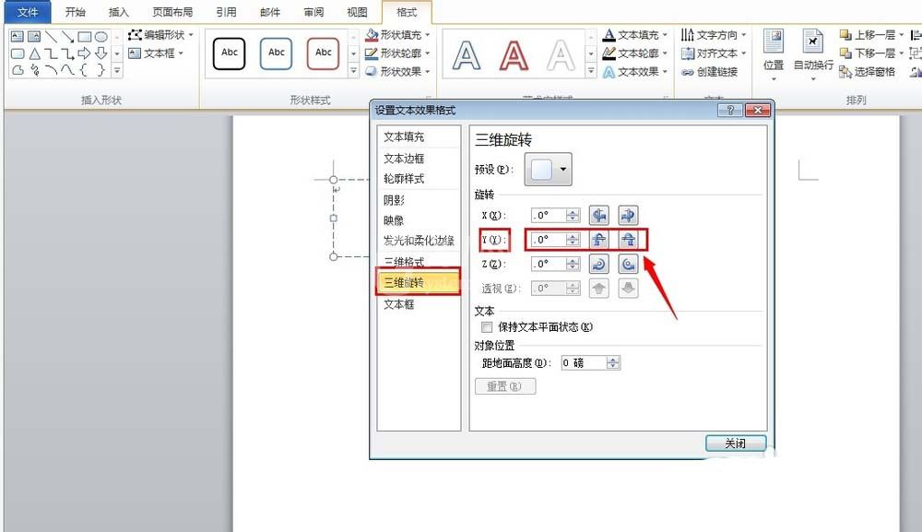
Task: Rotate Y axis up button
Action: (598, 239)
